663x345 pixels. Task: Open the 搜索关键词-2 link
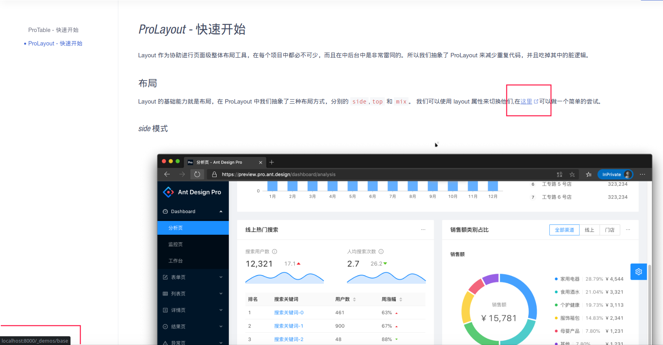click(289, 339)
